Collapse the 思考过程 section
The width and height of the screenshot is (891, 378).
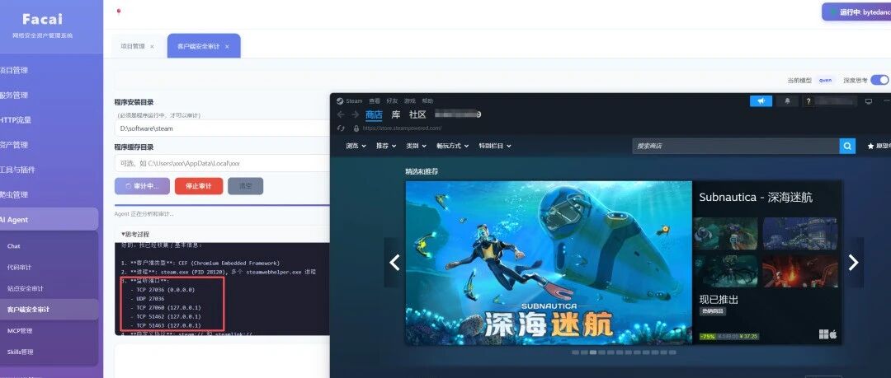tap(135, 234)
